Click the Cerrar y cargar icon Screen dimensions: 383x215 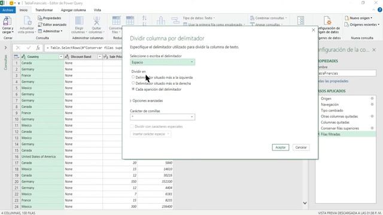click(7, 21)
